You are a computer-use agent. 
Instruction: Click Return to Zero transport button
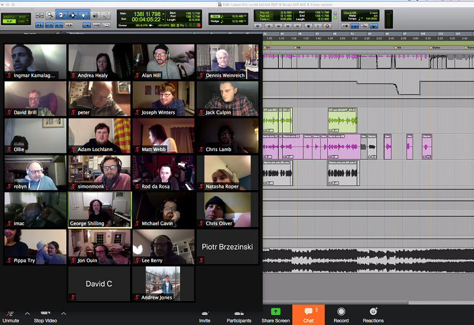point(269,26)
